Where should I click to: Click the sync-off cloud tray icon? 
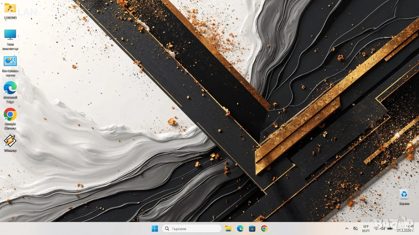(x=356, y=228)
